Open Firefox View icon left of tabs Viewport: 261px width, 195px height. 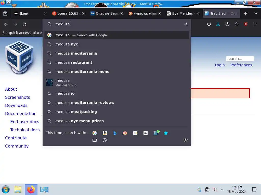[5, 13]
